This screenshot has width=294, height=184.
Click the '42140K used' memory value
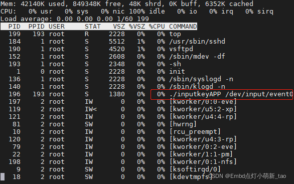[x=43, y=4]
